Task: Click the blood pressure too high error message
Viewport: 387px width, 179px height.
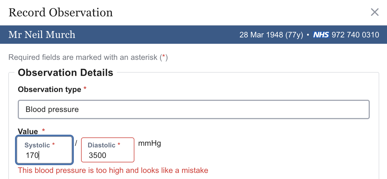Action: pos(113,170)
